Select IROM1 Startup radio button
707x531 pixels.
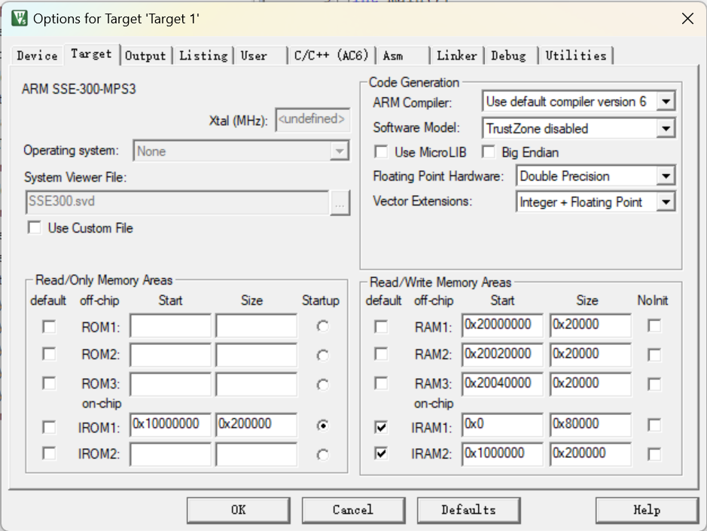point(322,426)
